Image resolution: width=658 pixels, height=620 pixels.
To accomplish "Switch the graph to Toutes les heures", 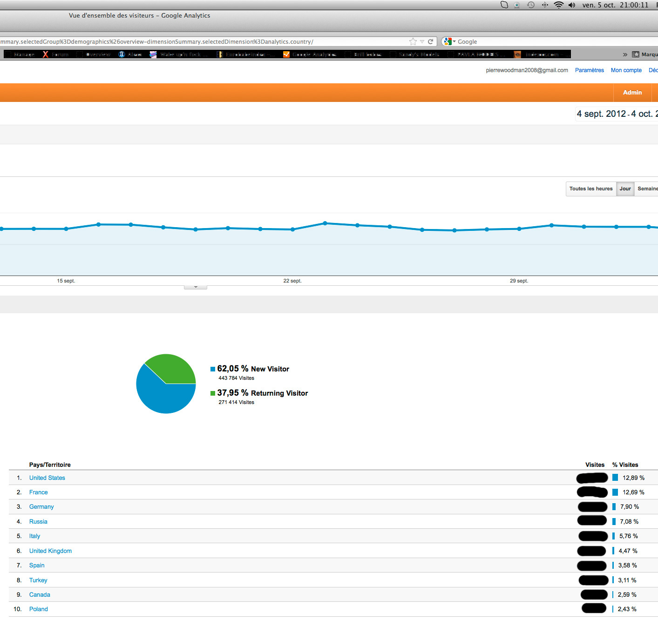I will tap(590, 189).
